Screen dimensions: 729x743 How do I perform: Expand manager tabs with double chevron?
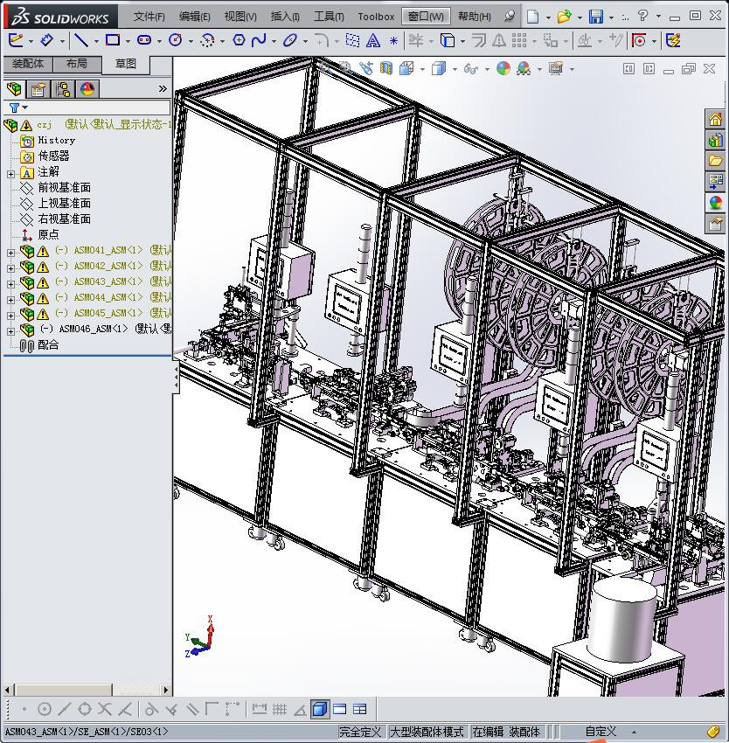click(163, 88)
